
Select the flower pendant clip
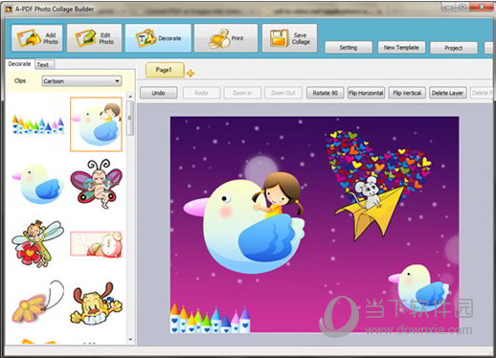tap(37, 302)
